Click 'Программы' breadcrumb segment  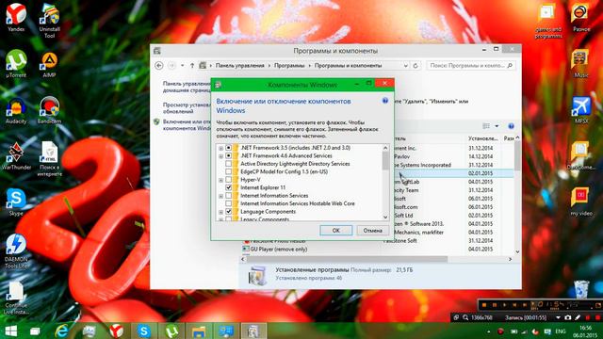[289, 66]
